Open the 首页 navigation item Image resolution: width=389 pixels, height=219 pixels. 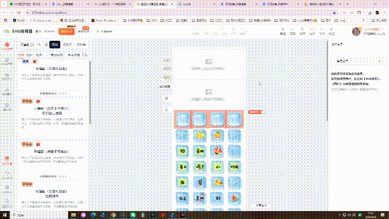pyautogui.click(x=38, y=31)
